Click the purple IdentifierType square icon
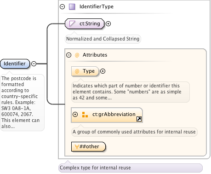Image resolution: width=211 pixels, height=174 pixels. pos(72,7)
